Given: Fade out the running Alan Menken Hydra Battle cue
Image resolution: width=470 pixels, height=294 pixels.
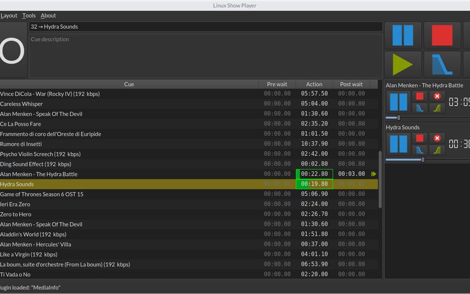Looking at the screenshot, I should (x=419, y=108).
